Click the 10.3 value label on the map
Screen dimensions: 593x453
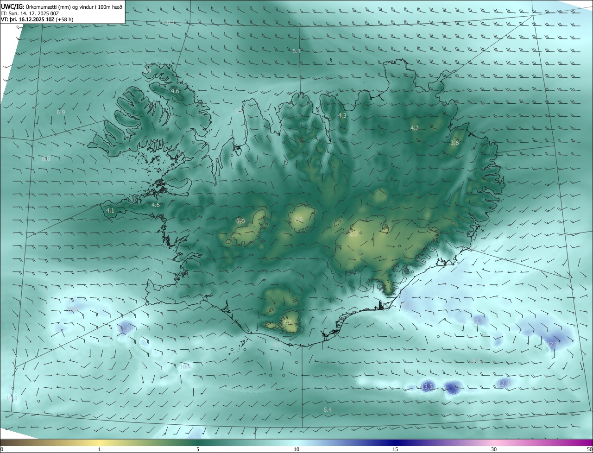pos(12,398)
